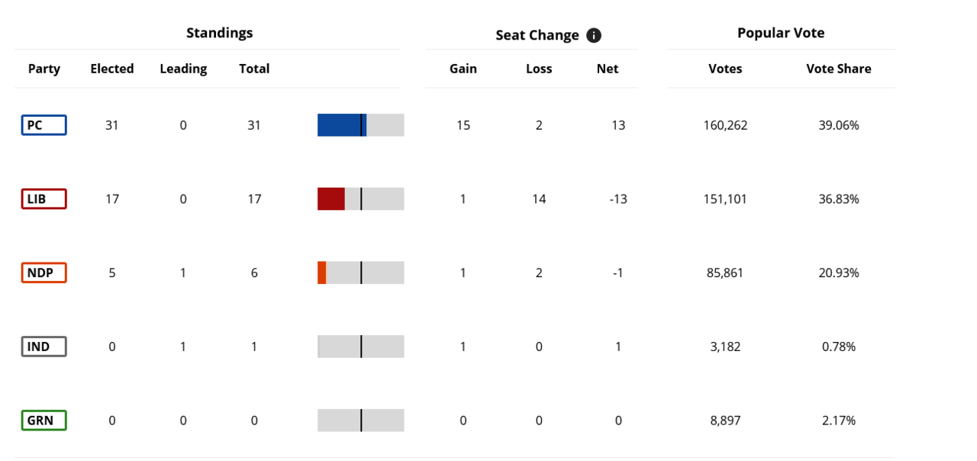This screenshot has width=977, height=461.
Task: Click the Popular Vote section heading
Action: point(781,33)
